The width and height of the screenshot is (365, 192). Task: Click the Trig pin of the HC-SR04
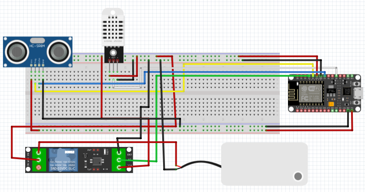tap(35, 65)
